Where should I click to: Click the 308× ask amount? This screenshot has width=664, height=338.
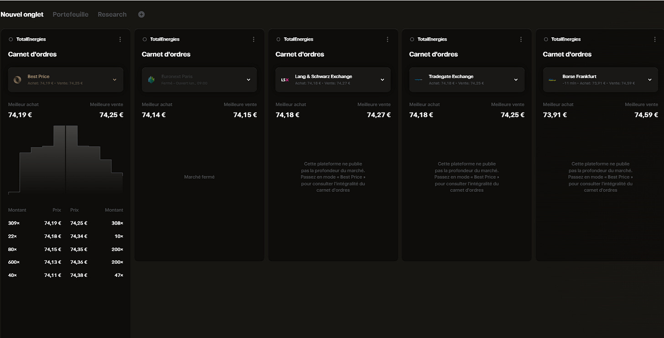(x=117, y=224)
